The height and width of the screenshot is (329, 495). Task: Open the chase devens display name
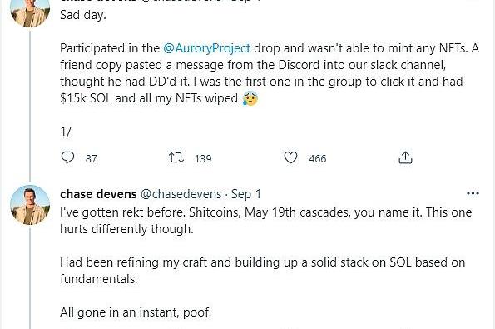(98, 194)
